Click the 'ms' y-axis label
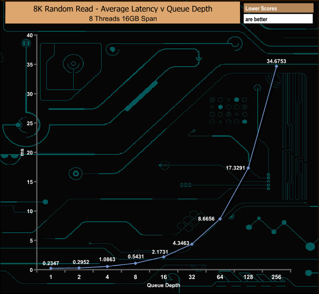This screenshot has width=319, height=294. (x=22, y=152)
